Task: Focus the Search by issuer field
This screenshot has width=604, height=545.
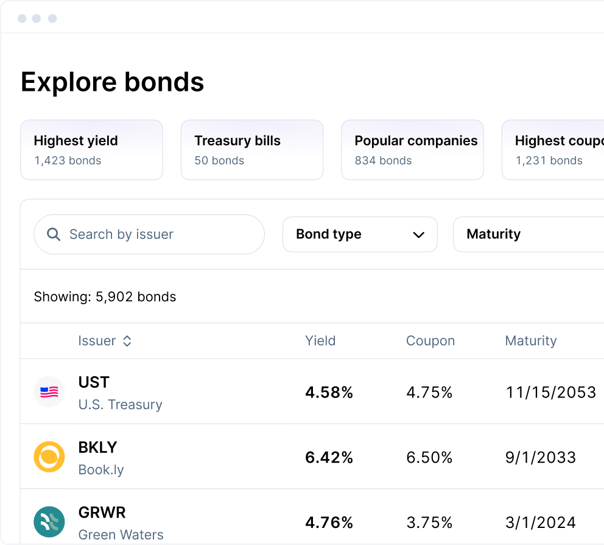Action: pos(149,234)
